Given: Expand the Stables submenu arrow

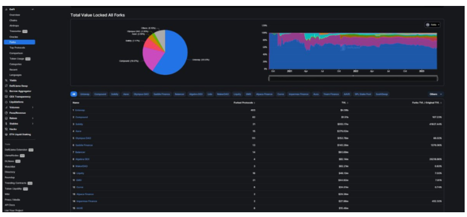Looking at the screenshot, I should tap(33, 123).
